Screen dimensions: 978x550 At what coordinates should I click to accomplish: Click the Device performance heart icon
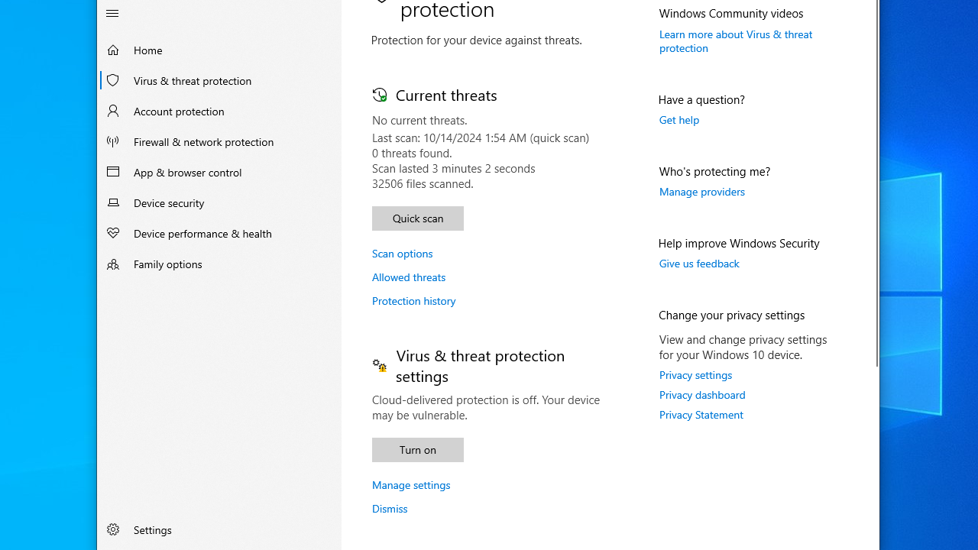[113, 233]
